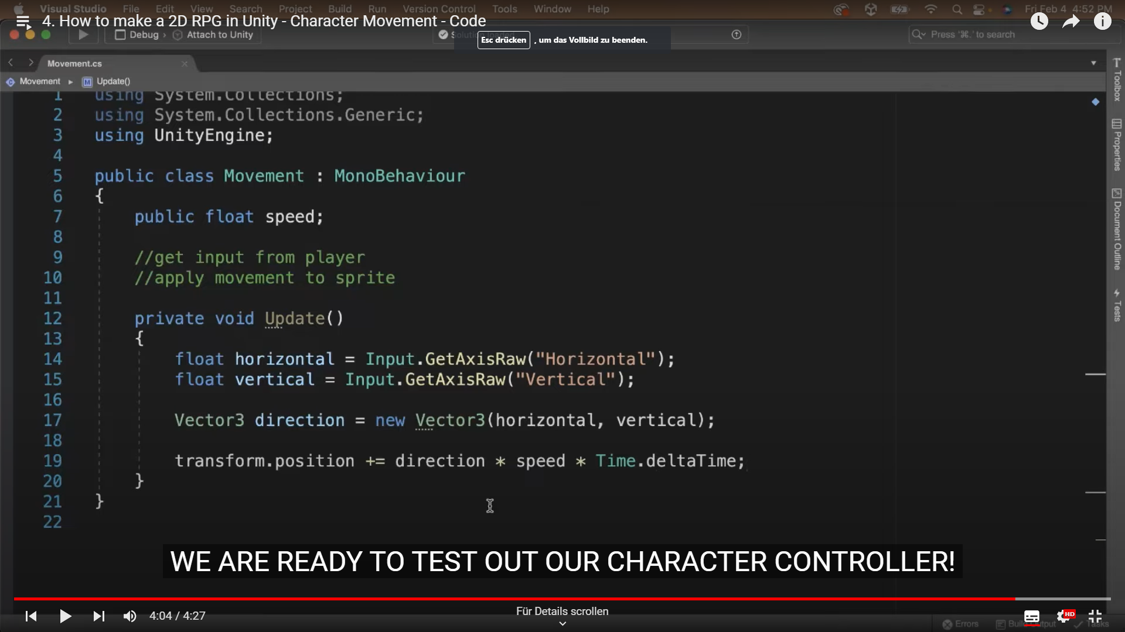The image size is (1125, 632).
Task: Select the Movement.cs tab
Action: [74, 63]
